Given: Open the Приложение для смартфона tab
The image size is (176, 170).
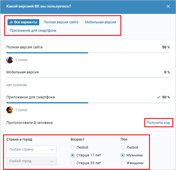Looking at the screenshot, I should pos(33,31).
